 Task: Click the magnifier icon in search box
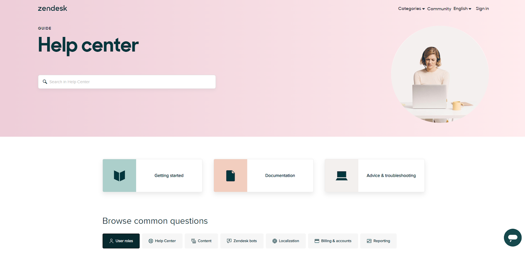click(45, 82)
